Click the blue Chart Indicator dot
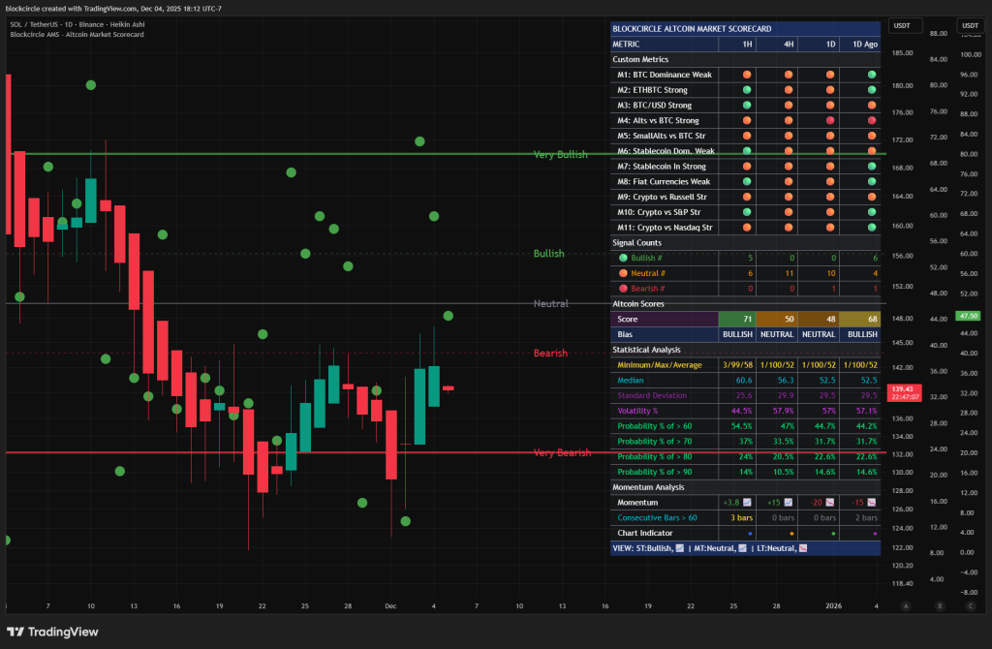 749,533
